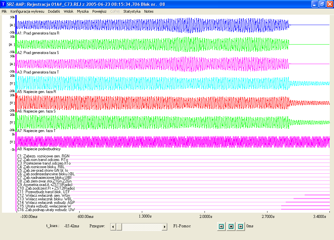
Task: Open the Statystyka menu
Action: tap(132, 11)
